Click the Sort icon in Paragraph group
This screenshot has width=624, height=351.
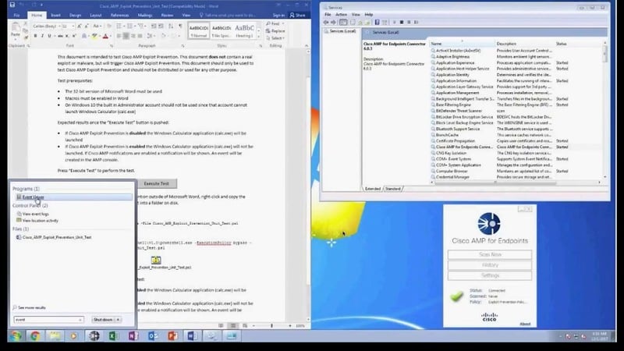pos(171,27)
